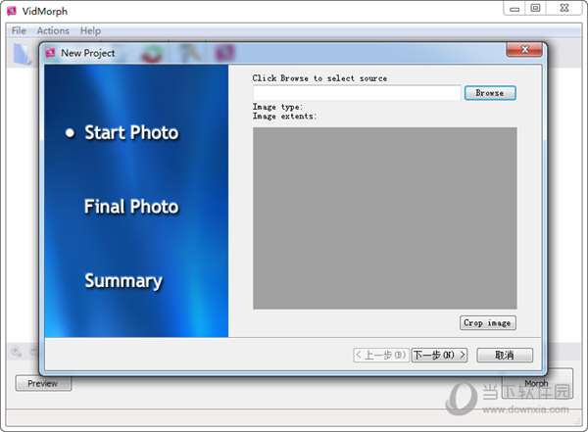This screenshot has width=588, height=432.
Task: Select the Summary step
Action: pos(123,281)
